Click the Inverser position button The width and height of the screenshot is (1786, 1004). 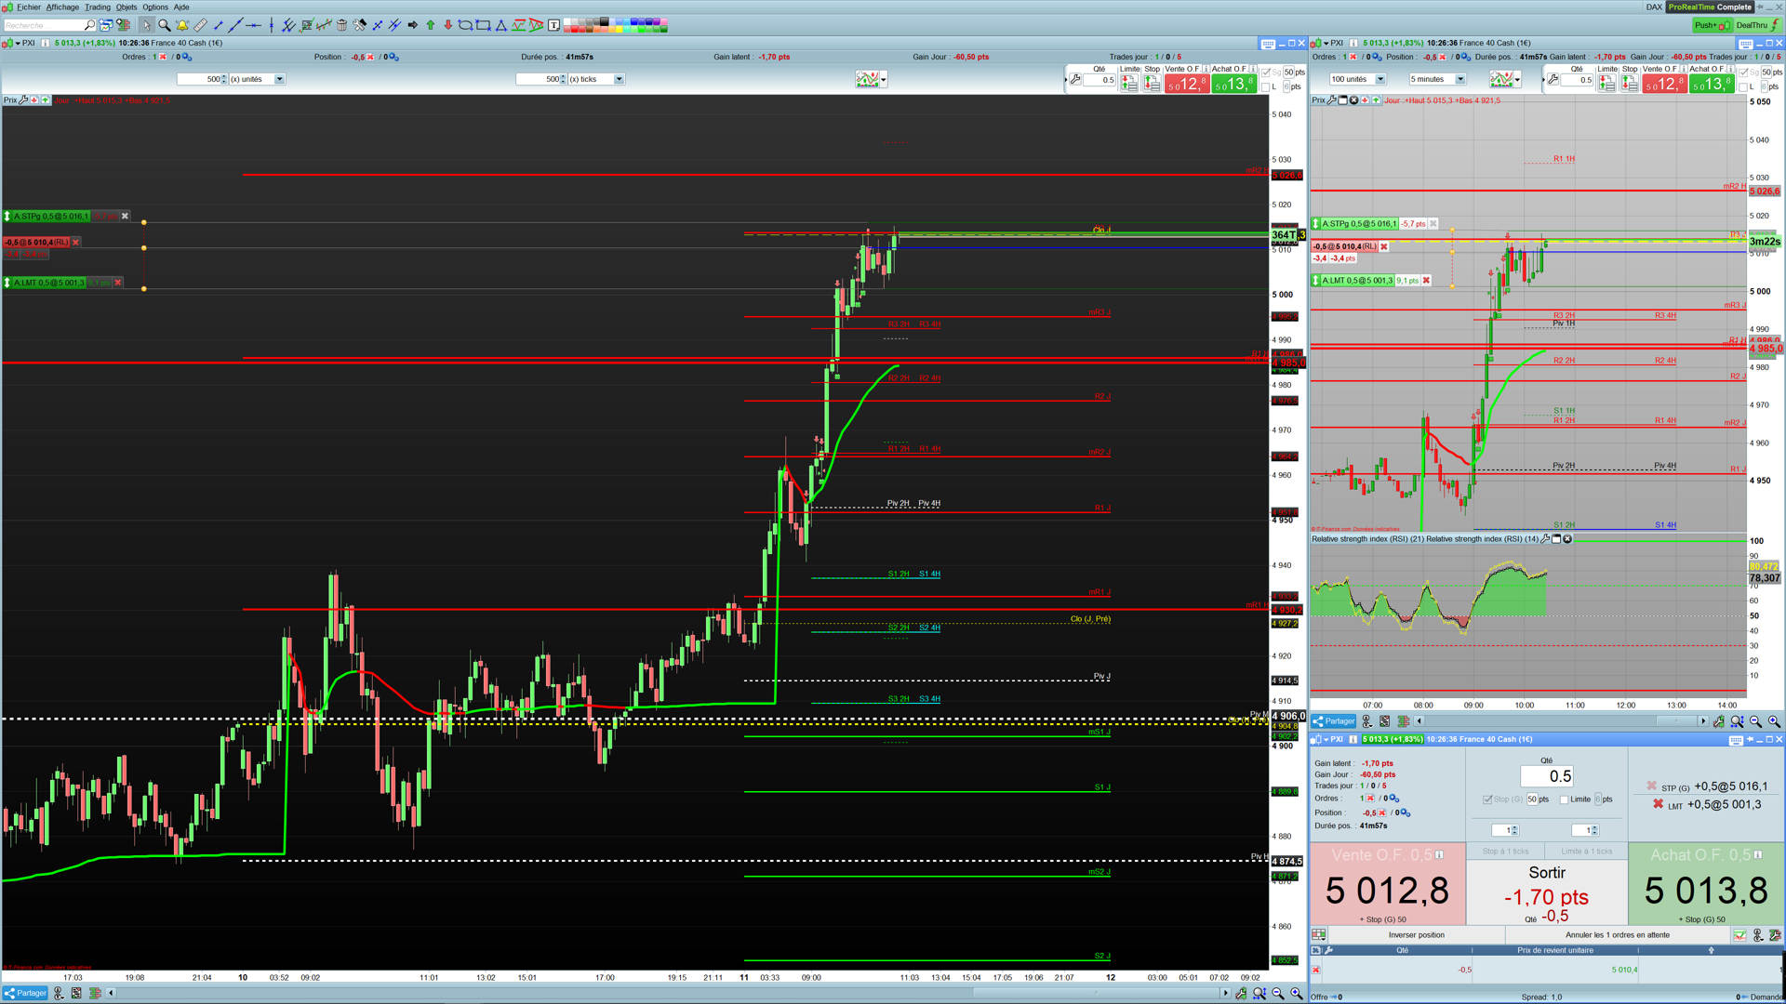coord(1416,935)
